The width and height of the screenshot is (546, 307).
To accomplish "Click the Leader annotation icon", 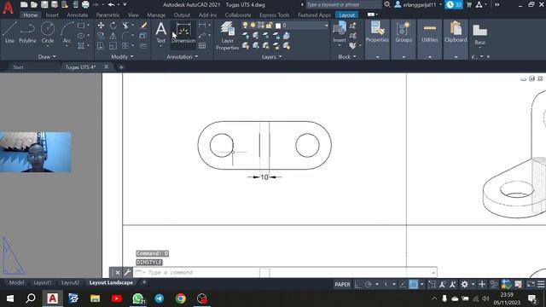I will point(202,36).
